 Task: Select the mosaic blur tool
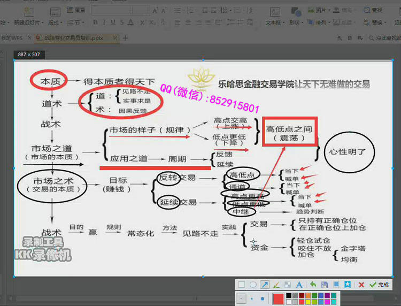click(x=288, y=285)
